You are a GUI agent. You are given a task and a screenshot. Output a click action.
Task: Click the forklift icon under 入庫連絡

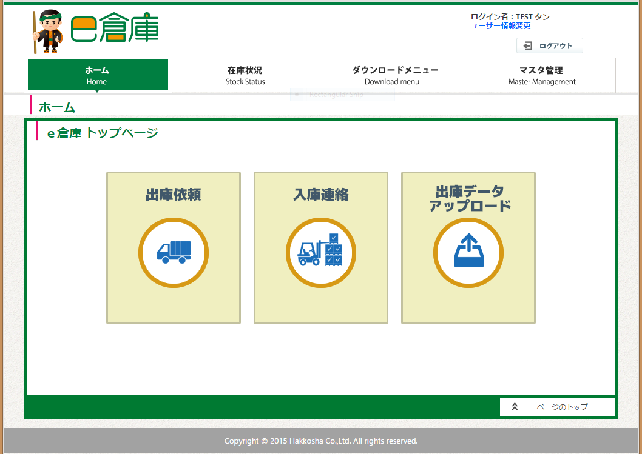click(x=320, y=252)
